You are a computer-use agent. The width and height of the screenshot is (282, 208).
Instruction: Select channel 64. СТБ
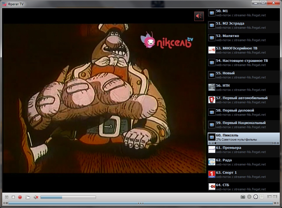point(244,187)
